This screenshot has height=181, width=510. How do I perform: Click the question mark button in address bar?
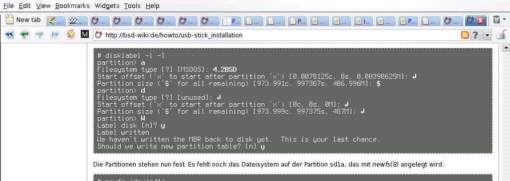[x=475, y=35]
